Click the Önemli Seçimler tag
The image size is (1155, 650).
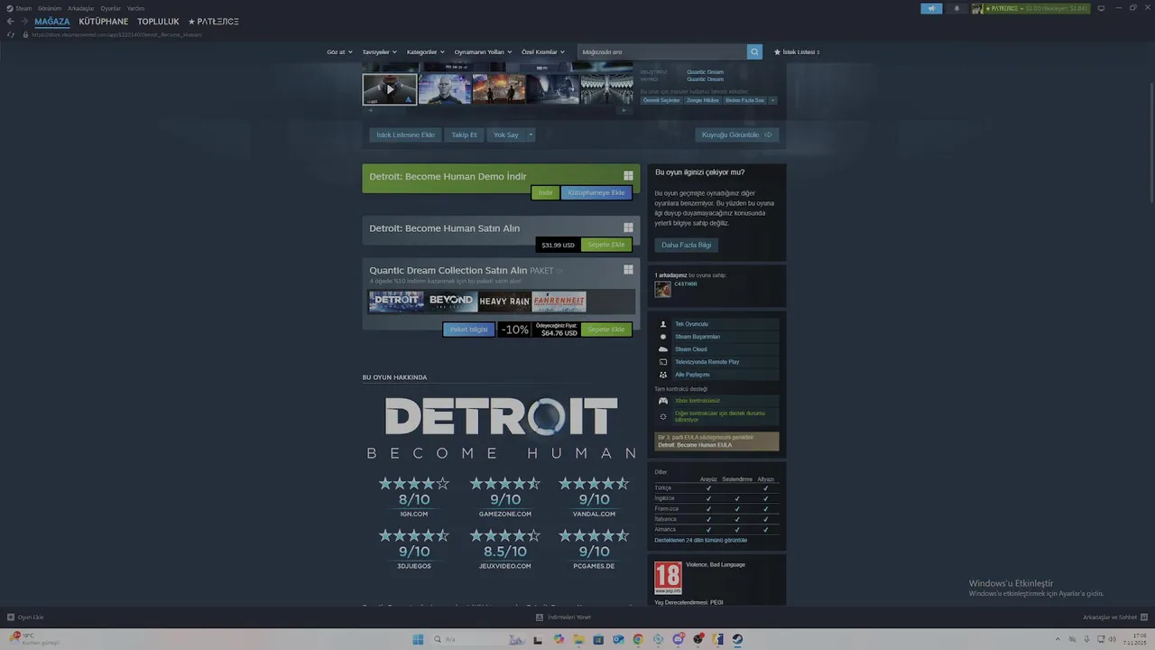[x=661, y=100]
